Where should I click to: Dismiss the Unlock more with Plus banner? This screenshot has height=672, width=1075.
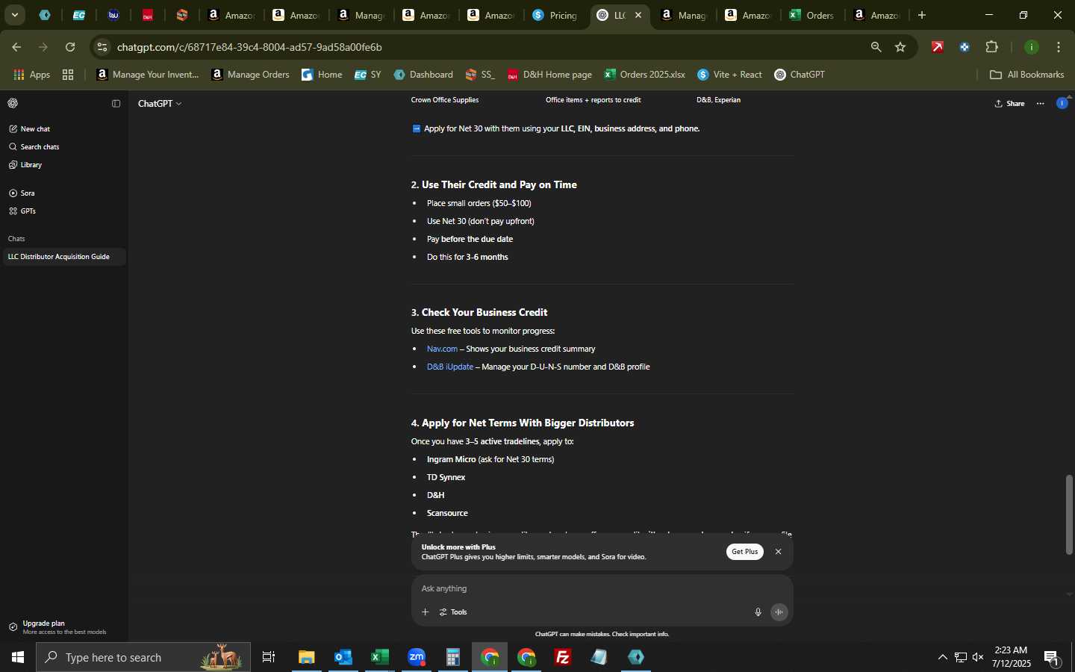(x=778, y=552)
